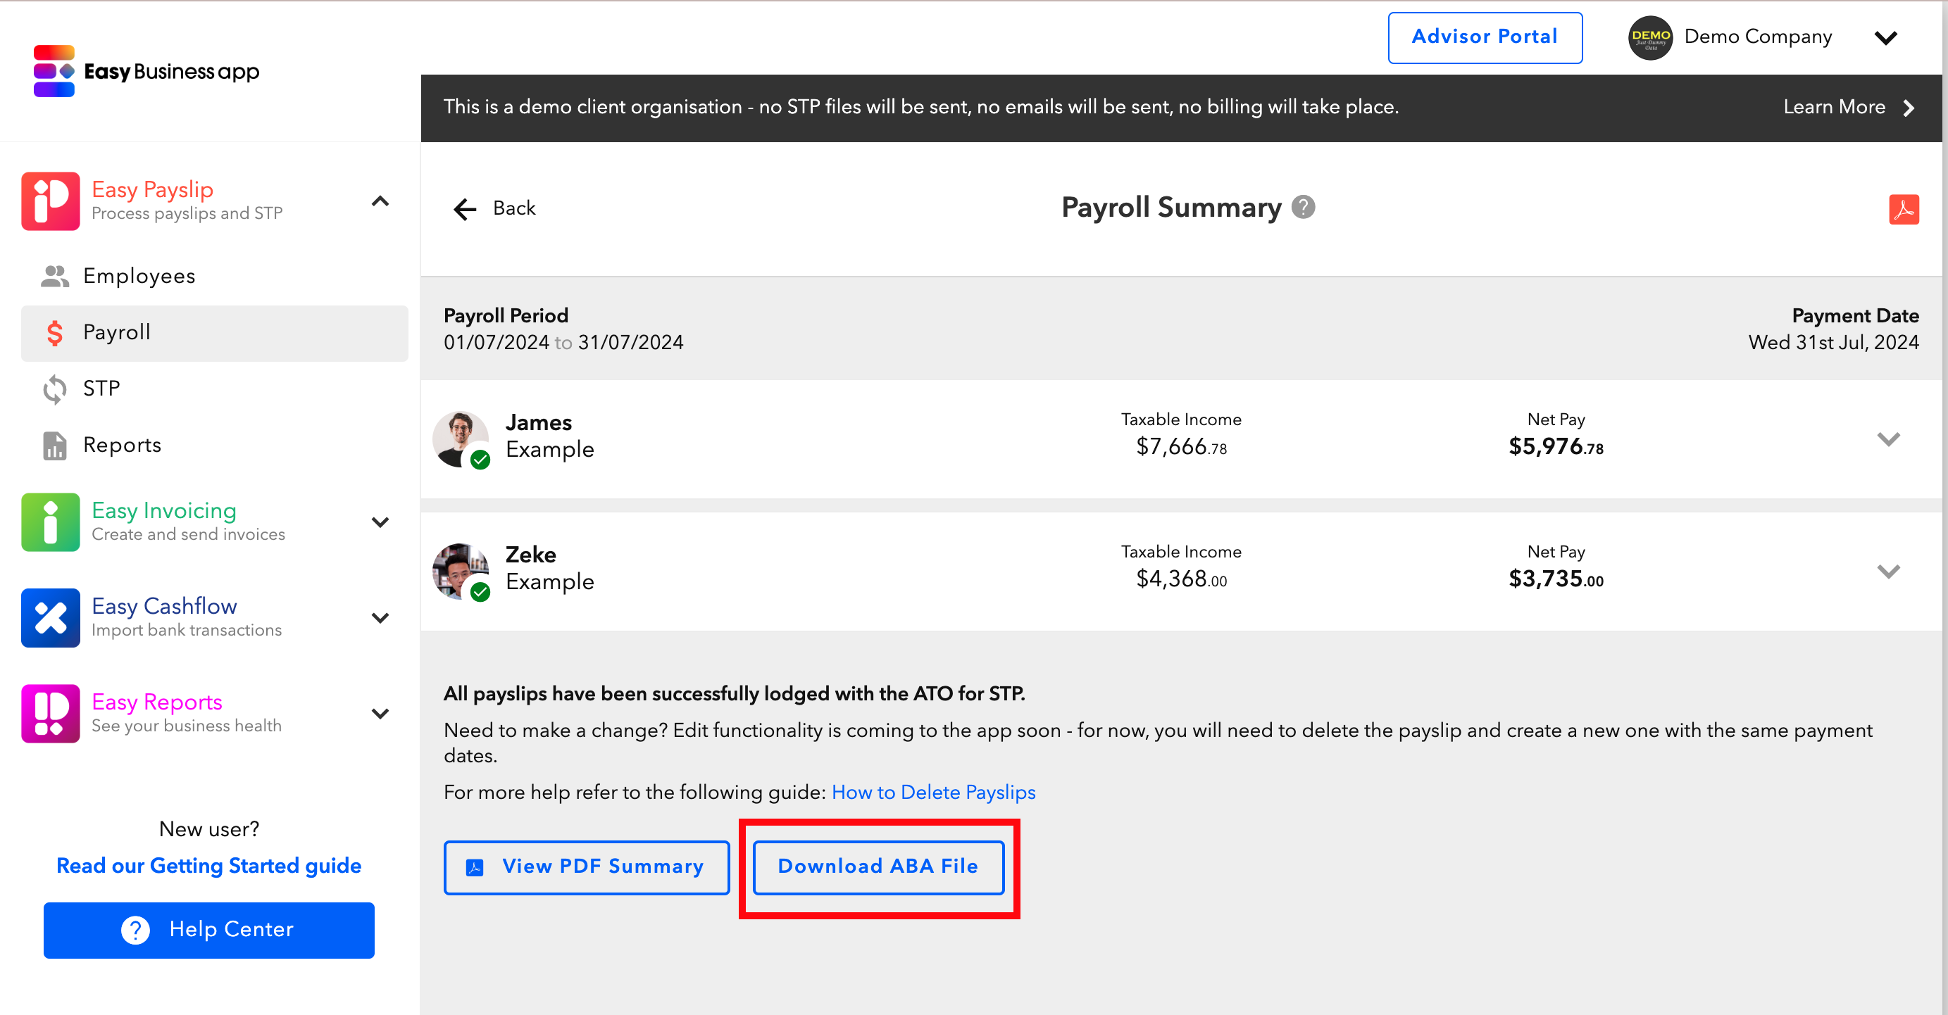
Task: Open the How to Delete Payslips link
Action: [x=933, y=792]
